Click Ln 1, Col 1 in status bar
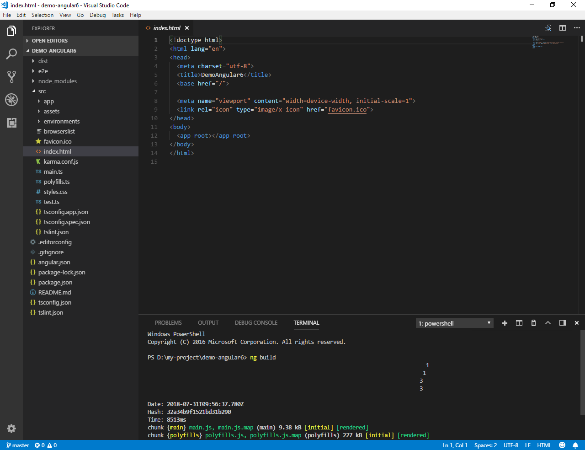 tap(455, 445)
